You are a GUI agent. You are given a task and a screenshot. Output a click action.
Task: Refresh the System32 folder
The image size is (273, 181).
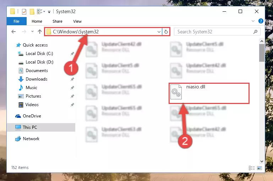[166, 32]
